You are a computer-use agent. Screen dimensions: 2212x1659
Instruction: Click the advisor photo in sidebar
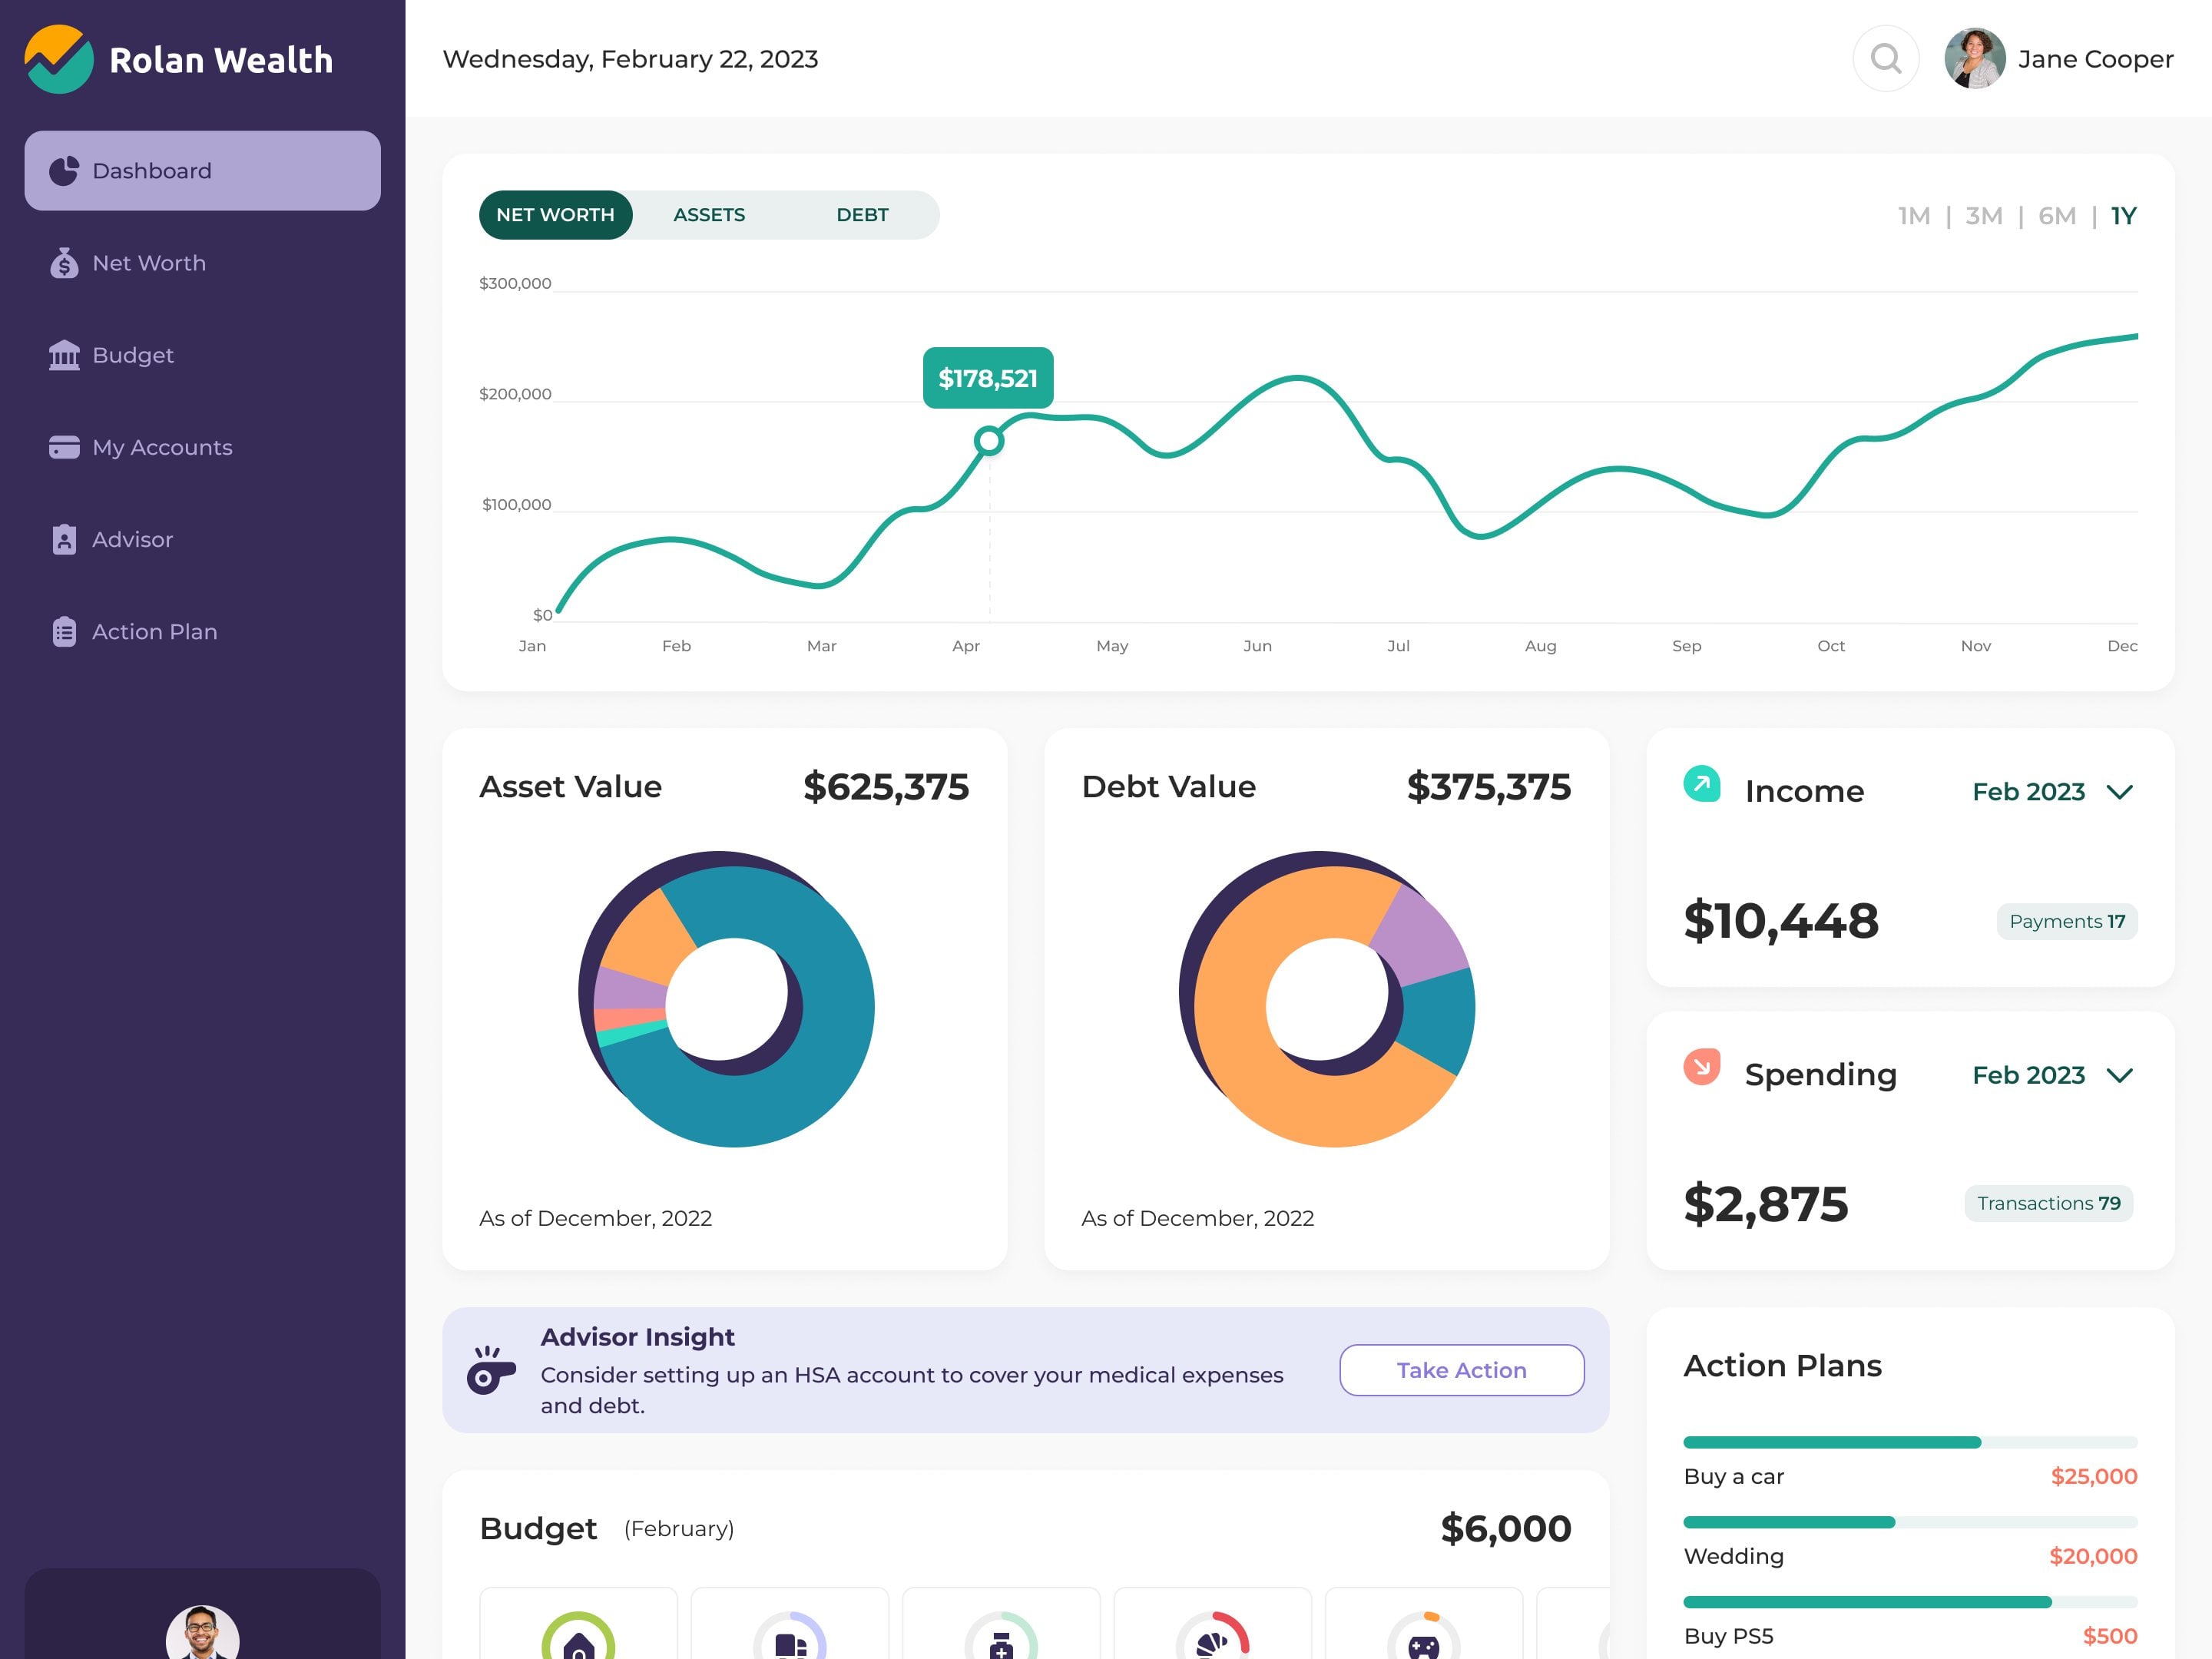(x=202, y=1633)
